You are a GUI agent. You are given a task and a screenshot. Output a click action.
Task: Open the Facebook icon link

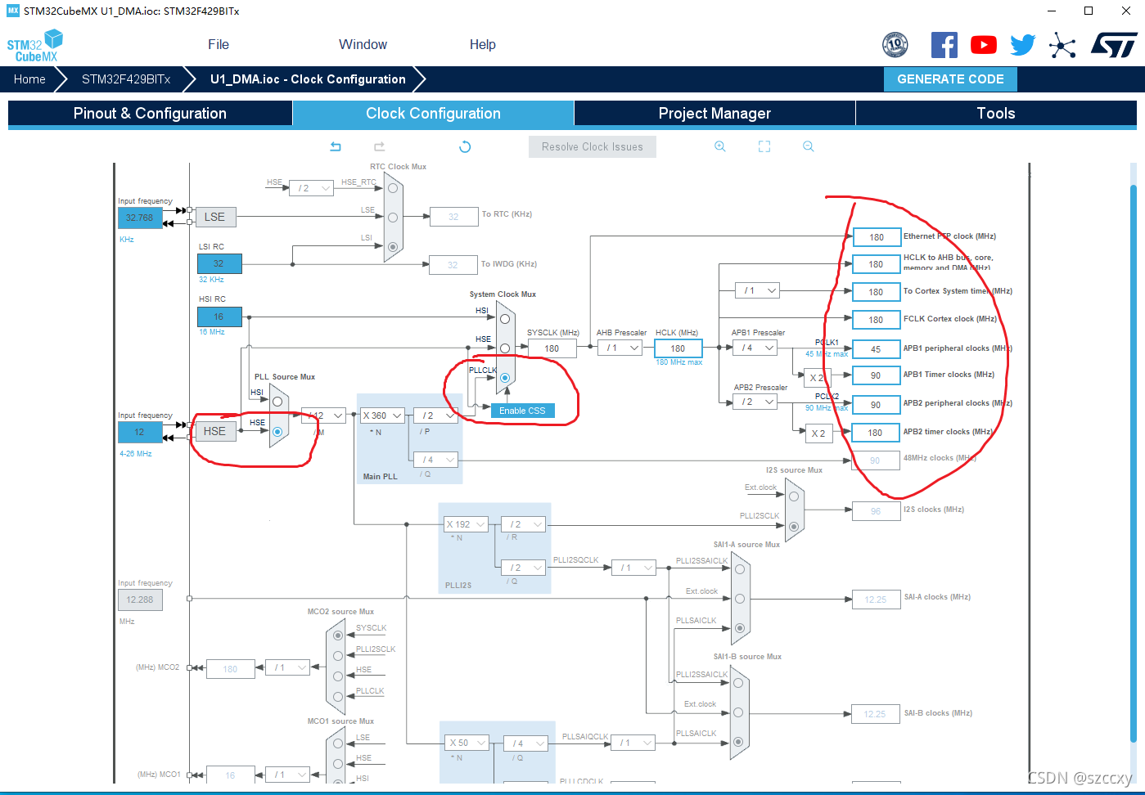point(944,44)
